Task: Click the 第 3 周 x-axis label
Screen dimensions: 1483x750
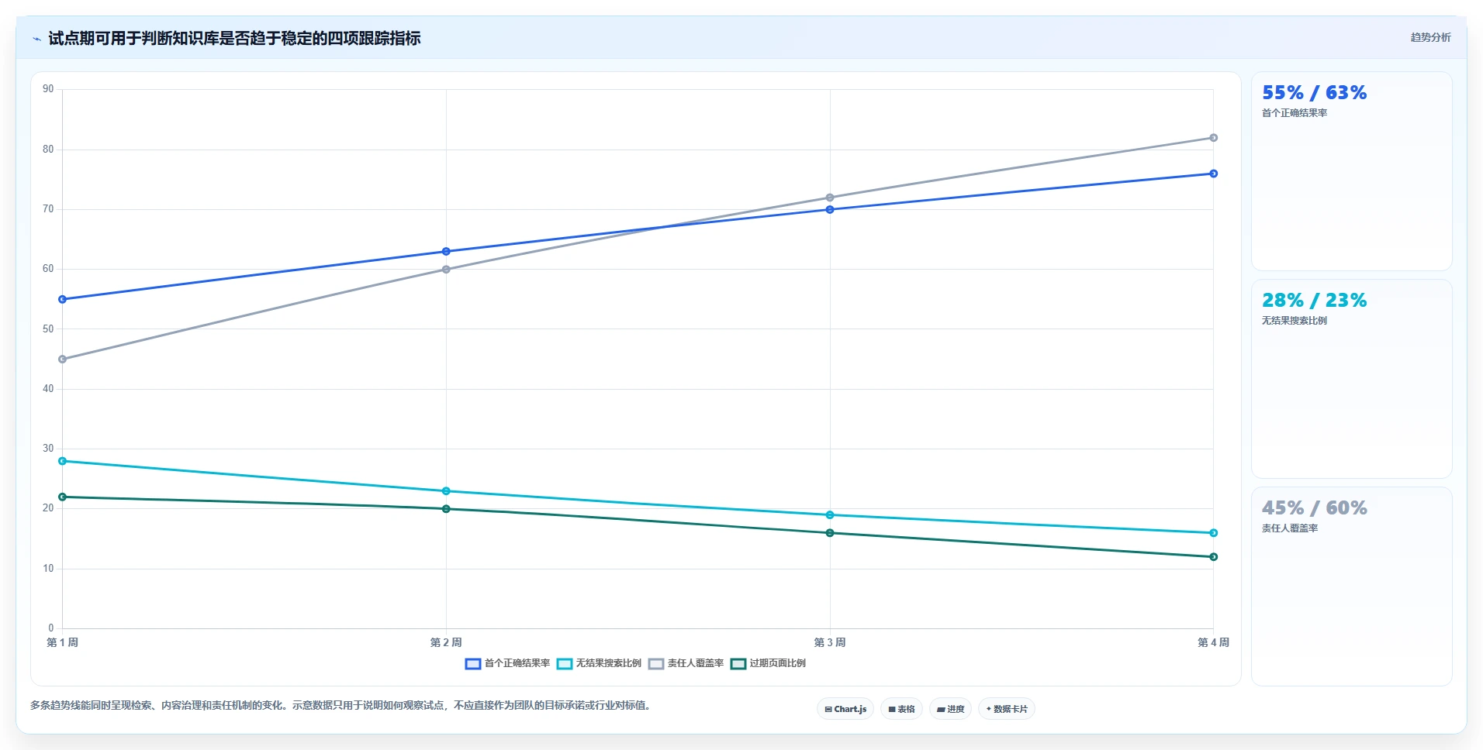Action: point(830,642)
